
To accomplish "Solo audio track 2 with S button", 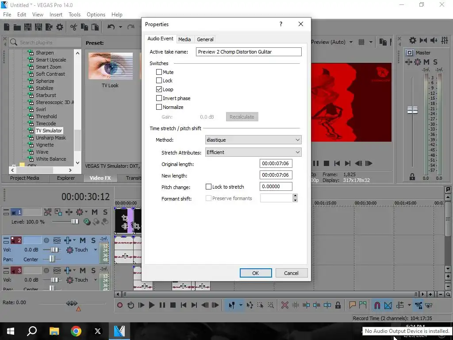I will (93, 240).
